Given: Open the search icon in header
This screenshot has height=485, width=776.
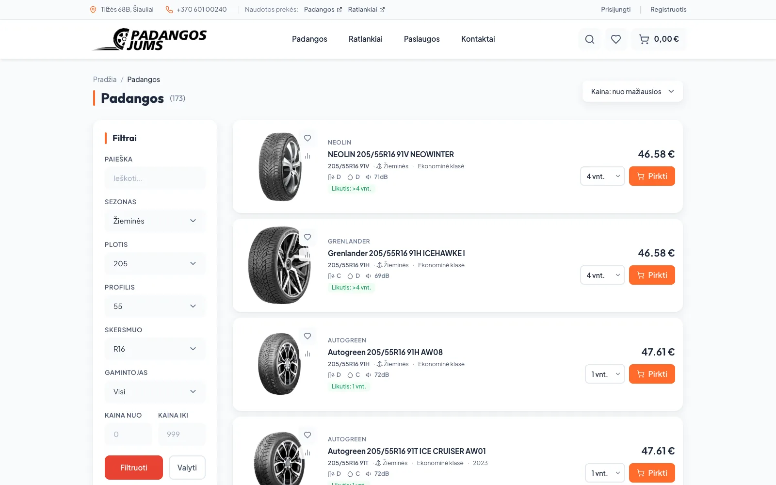Looking at the screenshot, I should point(590,39).
